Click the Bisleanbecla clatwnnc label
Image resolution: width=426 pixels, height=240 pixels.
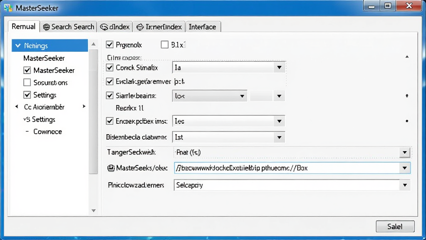(136, 137)
